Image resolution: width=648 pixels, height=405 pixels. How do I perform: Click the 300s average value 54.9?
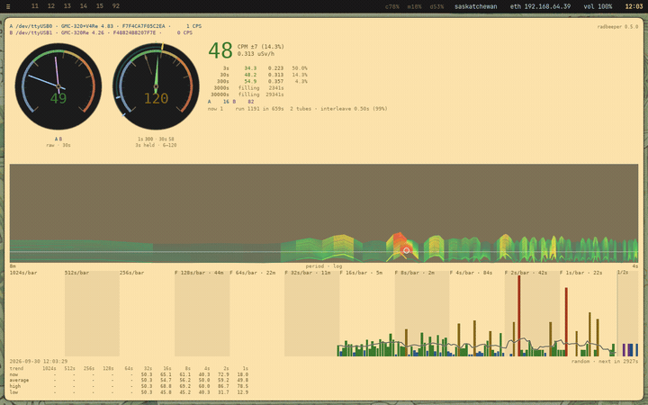click(x=250, y=81)
